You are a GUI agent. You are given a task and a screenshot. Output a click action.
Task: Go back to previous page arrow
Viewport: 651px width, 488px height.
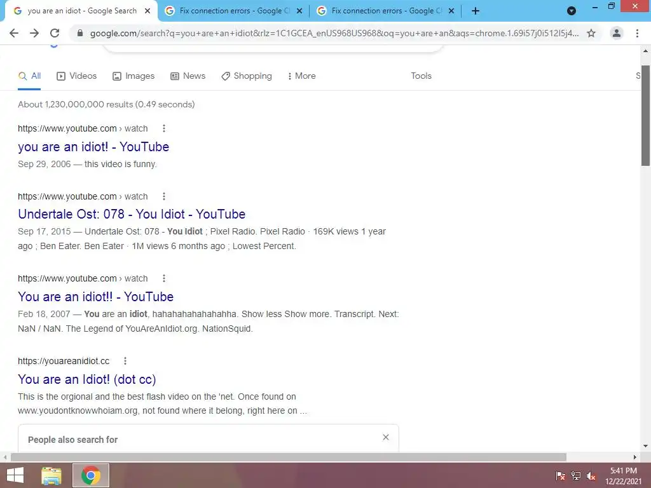pyautogui.click(x=14, y=33)
